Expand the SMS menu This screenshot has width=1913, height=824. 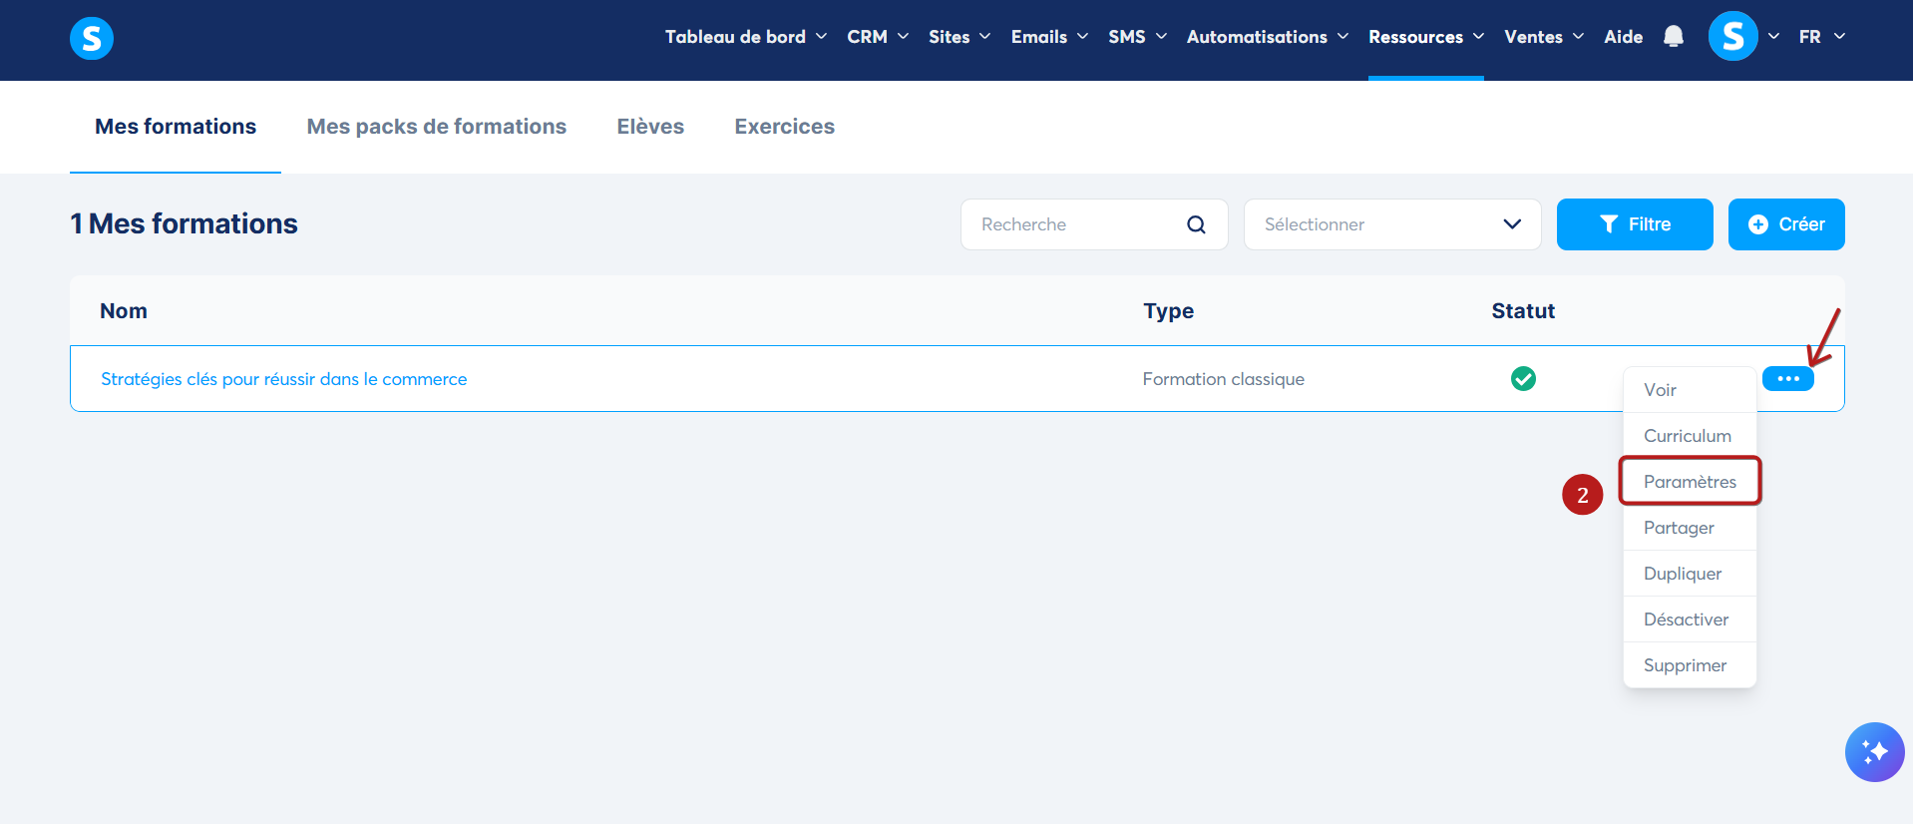click(x=1137, y=37)
